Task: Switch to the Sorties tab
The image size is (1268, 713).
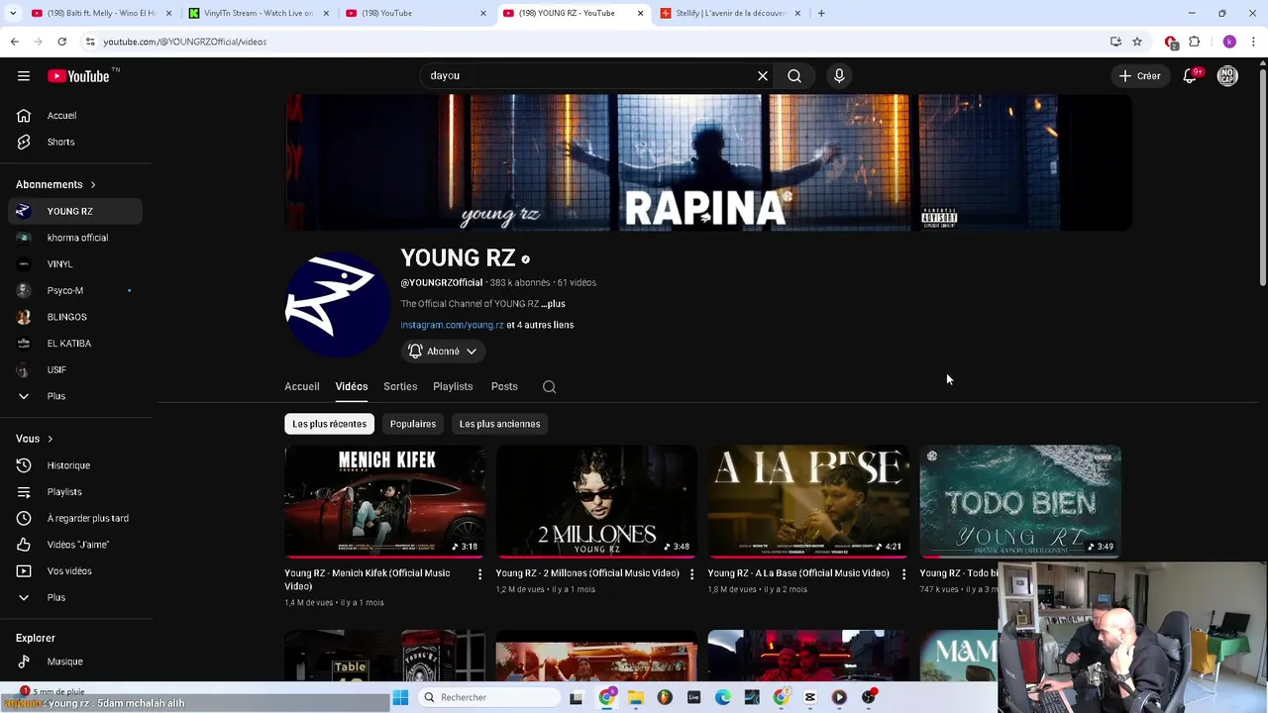Action: click(x=400, y=387)
